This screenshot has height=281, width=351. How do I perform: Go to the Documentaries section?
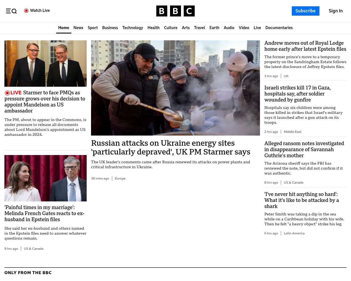click(279, 28)
